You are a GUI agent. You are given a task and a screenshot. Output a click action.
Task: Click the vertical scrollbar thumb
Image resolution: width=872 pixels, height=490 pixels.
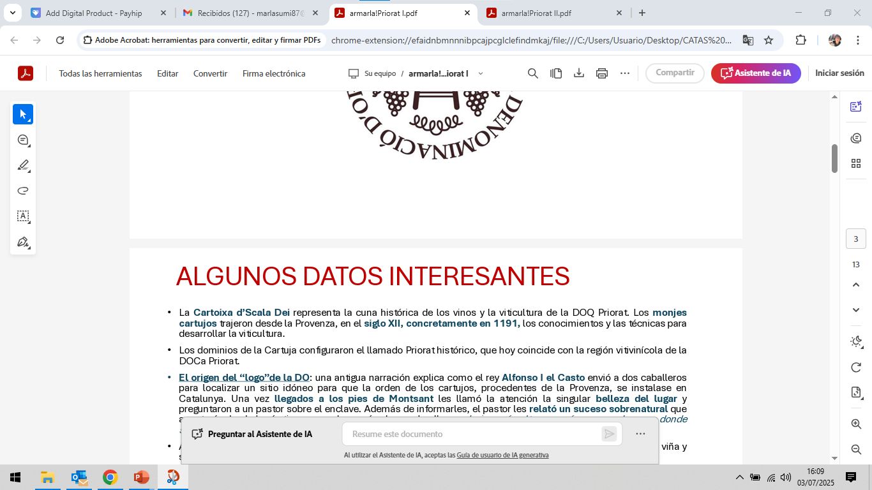tap(834, 158)
